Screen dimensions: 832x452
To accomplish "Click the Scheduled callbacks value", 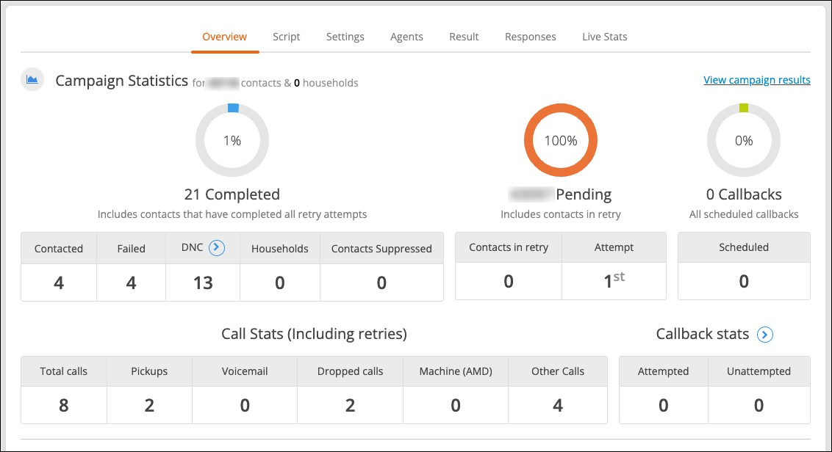I will [744, 281].
